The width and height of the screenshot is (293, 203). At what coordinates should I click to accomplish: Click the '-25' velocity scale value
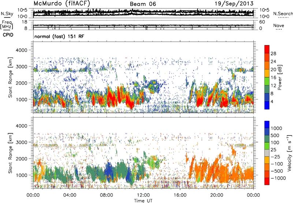click(275, 157)
